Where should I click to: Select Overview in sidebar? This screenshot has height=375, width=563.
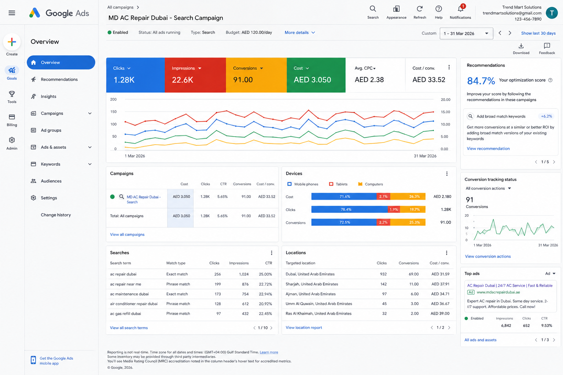(x=61, y=62)
